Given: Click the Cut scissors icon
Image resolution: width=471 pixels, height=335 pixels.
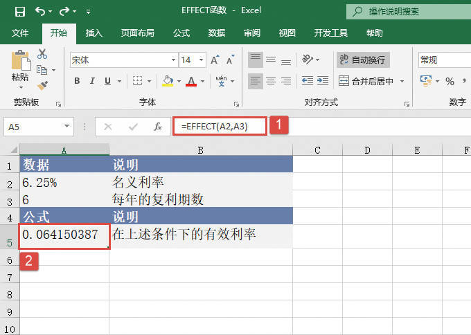Looking at the screenshot, I should pos(42,54).
